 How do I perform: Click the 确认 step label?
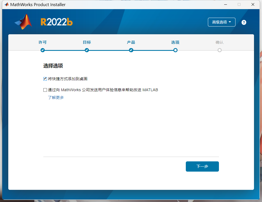[219, 42]
